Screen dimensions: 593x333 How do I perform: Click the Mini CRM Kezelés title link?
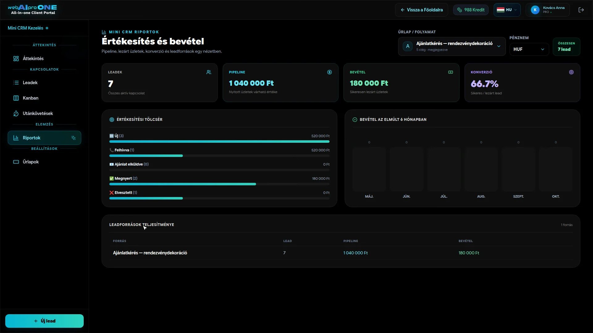click(25, 28)
